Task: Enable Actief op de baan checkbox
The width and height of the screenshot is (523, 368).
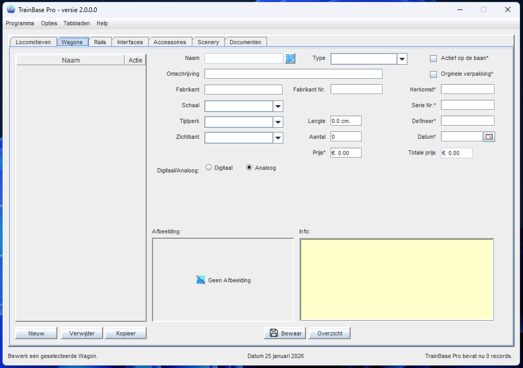Action: (x=434, y=58)
